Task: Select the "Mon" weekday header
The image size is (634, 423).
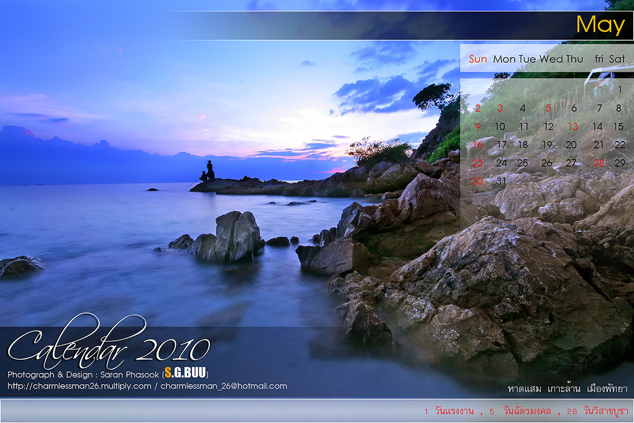Action: click(504, 59)
